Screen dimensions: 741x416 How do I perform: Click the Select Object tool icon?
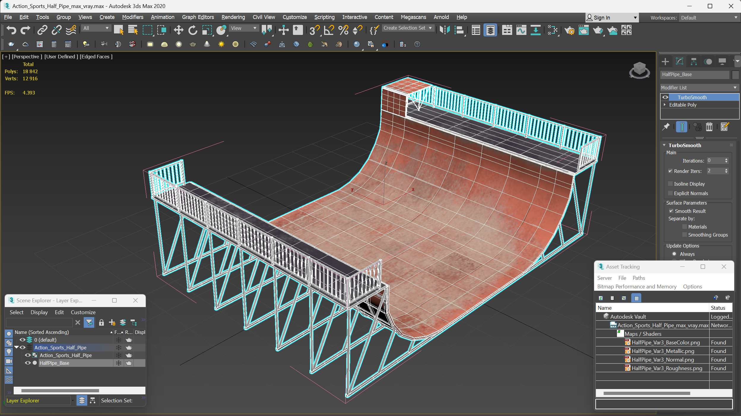coord(119,31)
